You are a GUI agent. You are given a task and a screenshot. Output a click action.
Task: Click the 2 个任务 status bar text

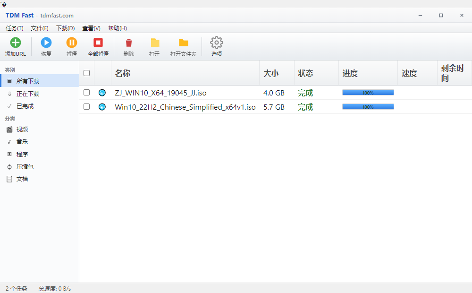coord(16,288)
